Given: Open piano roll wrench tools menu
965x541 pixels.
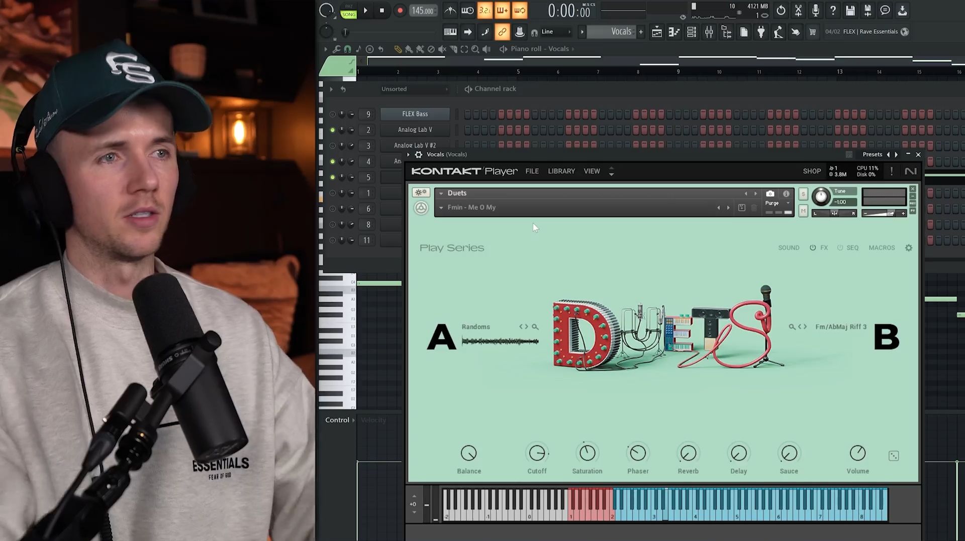Looking at the screenshot, I should tap(336, 49).
